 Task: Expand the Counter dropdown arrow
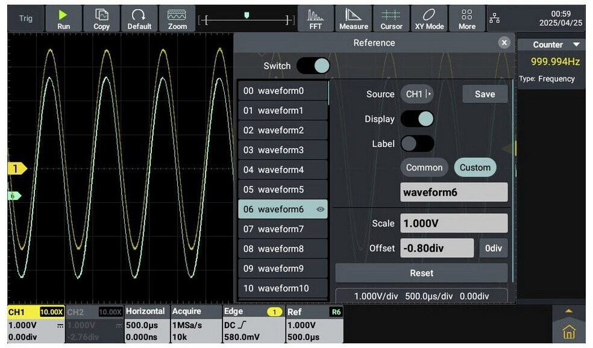click(577, 45)
